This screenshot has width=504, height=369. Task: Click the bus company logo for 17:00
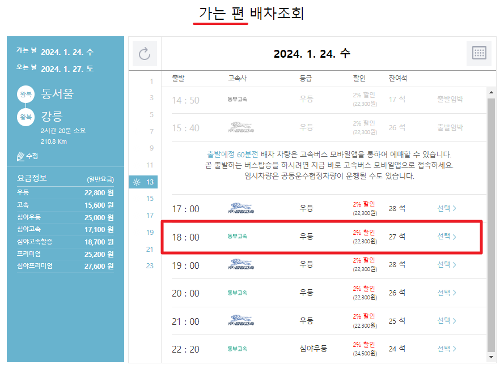point(241,209)
